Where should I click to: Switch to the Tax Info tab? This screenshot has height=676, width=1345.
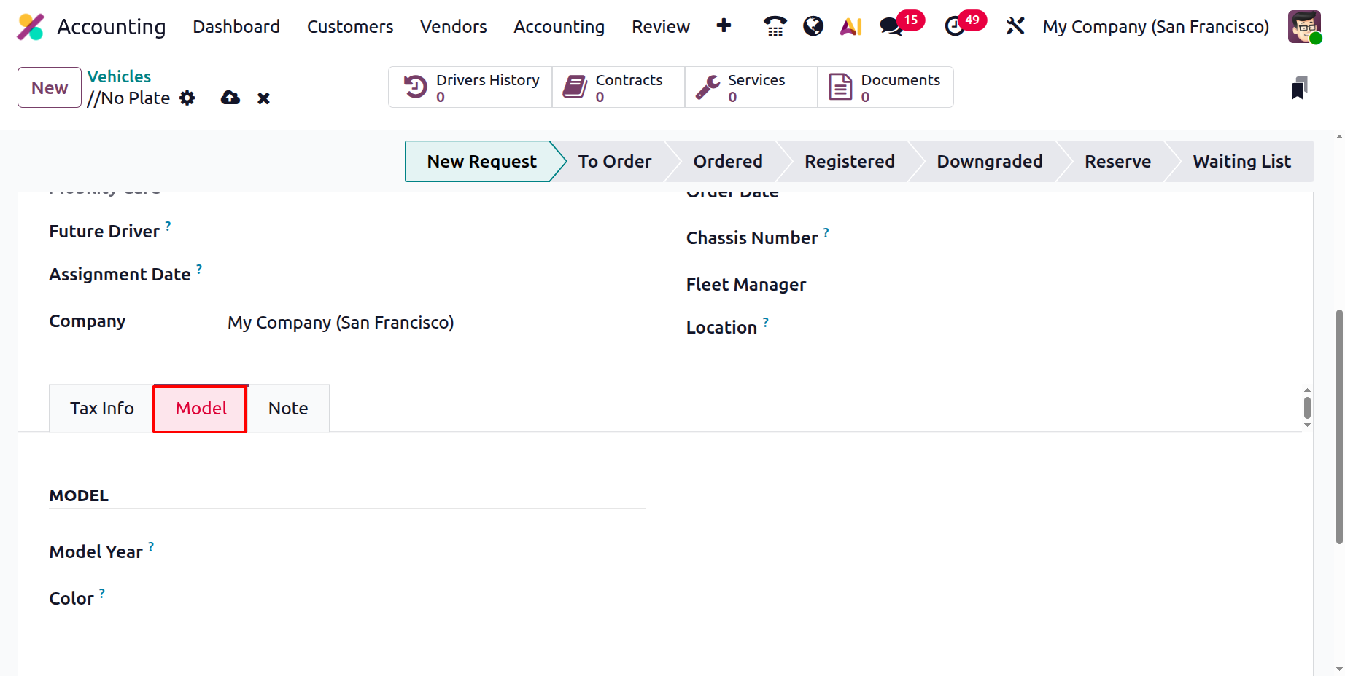point(102,409)
